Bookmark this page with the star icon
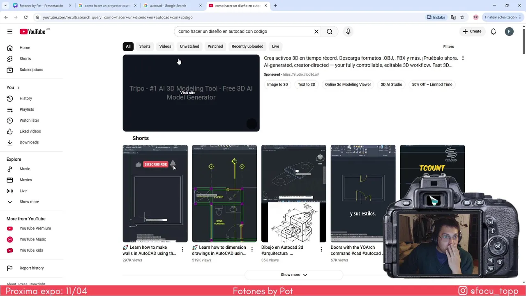The height and width of the screenshot is (296, 526). [x=462, y=17]
